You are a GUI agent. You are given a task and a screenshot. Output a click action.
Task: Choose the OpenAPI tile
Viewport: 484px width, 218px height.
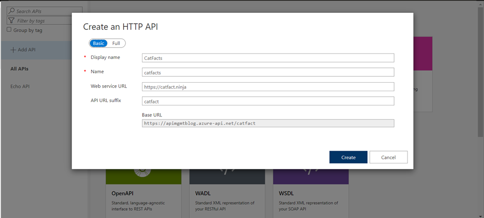coord(143,193)
